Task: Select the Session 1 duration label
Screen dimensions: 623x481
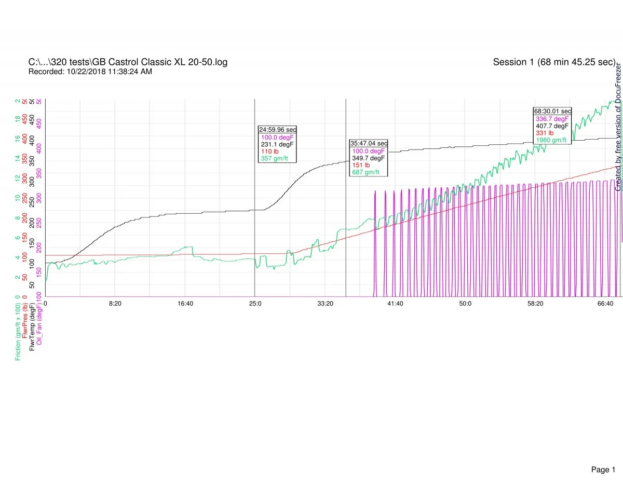Action: pos(554,62)
